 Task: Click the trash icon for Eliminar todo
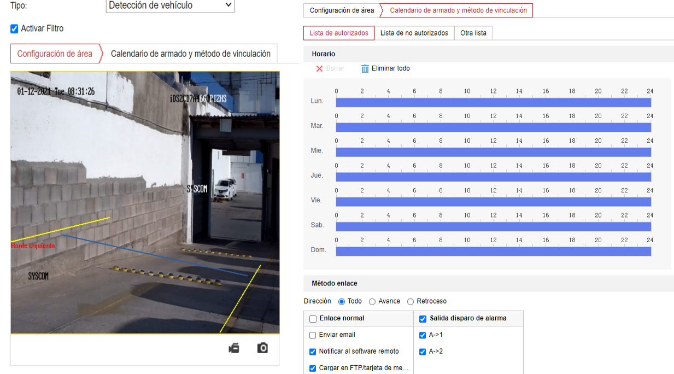coord(365,68)
